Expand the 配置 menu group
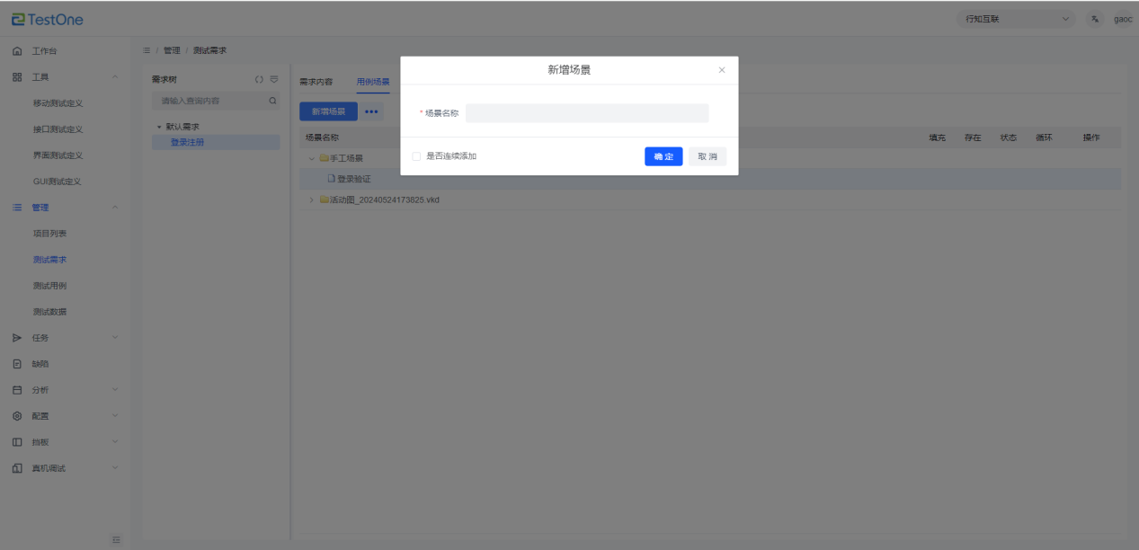The height and width of the screenshot is (550, 1139). tap(115, 416)
